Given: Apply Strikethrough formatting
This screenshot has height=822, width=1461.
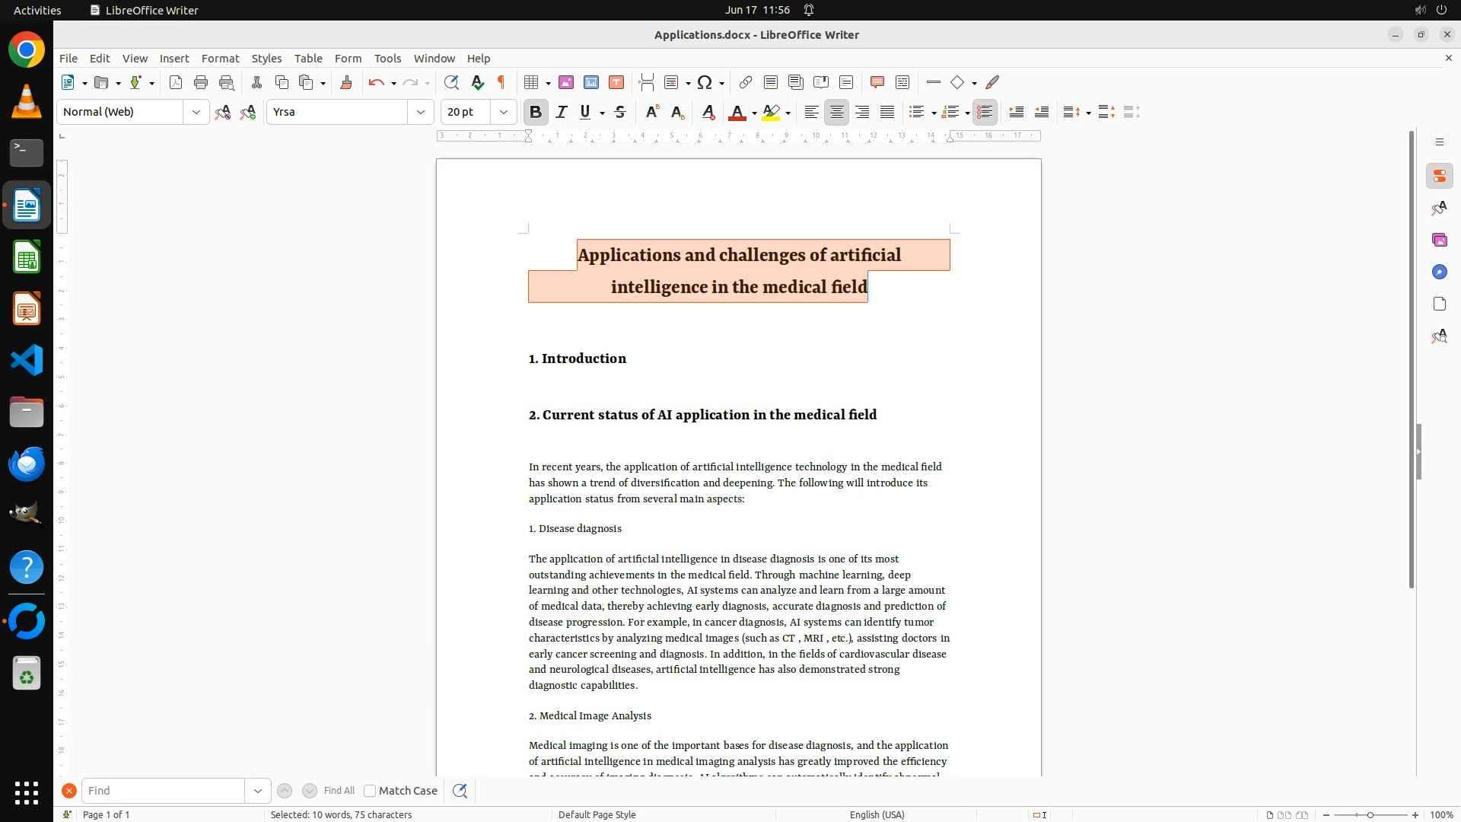Looking at the screenshot, I should (x=620, y=112).
